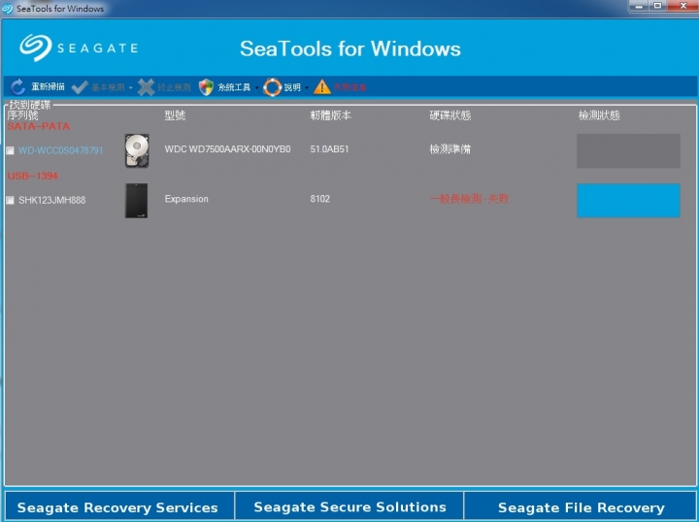Image resolution: width=699 pixels, height=522 pixels.
Task: Expand the 說明 dropdown arrow
Action: coord(307,87)
